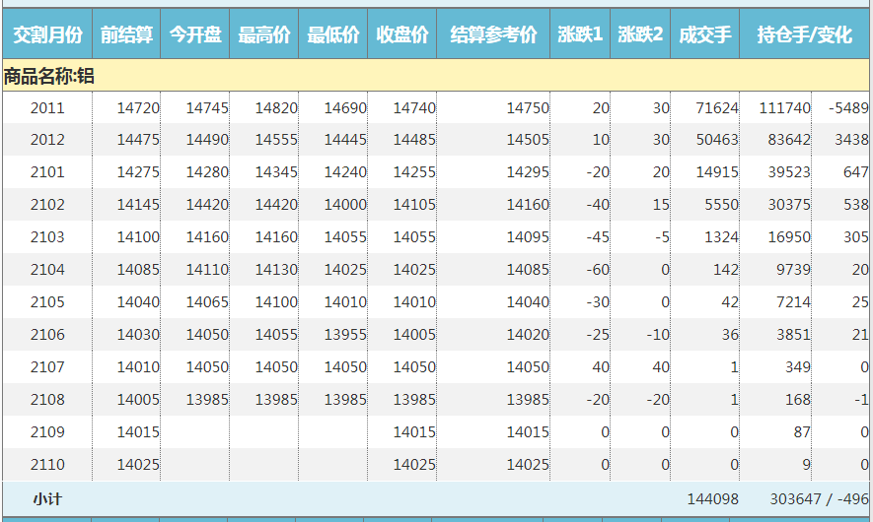The width and height of the screenshot is (873, 522).
Task: Click the 2103 delivery month cell
Action: click(47, 237)
